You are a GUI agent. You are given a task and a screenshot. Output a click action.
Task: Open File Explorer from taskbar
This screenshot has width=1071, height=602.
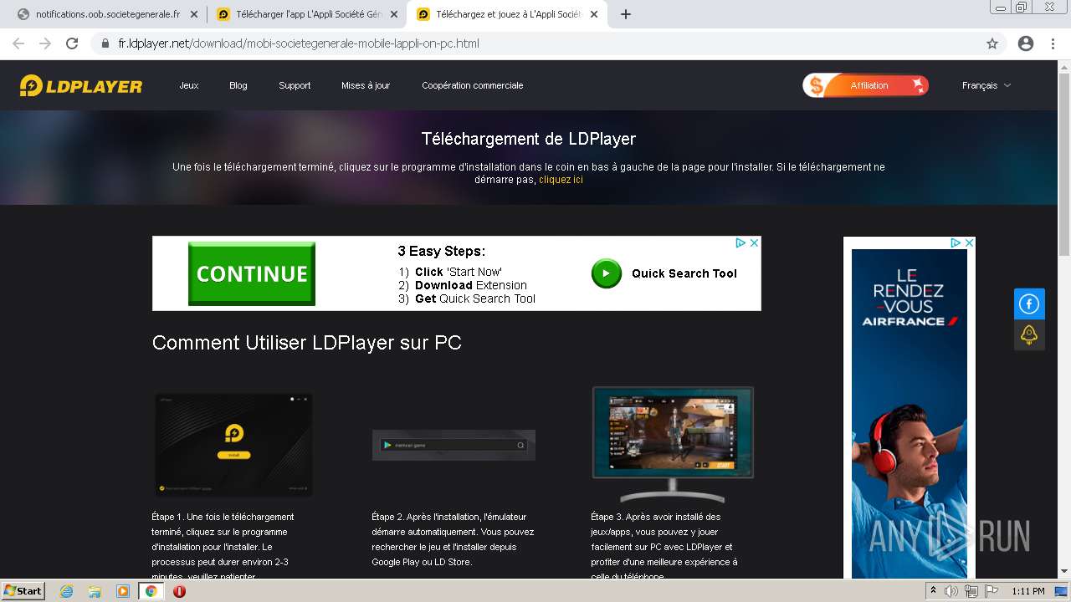click(x=95, y=591)
